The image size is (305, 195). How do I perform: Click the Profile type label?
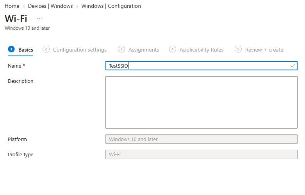(21, 154)
